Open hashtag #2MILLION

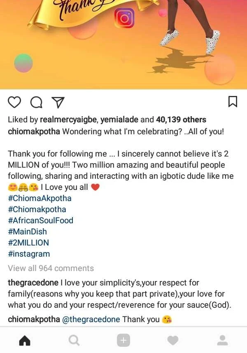point(28,243)
